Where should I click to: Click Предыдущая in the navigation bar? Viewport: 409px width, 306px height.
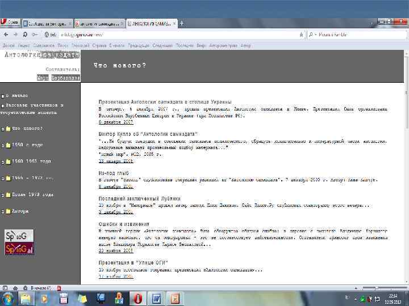139,45
